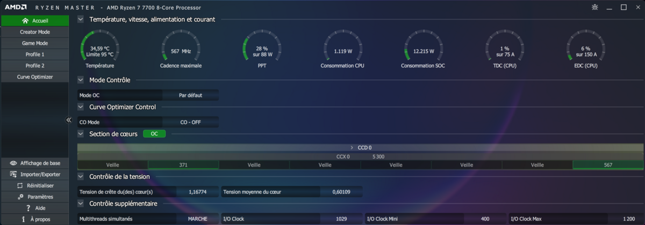Select Game Mode profile

point(34,43)
